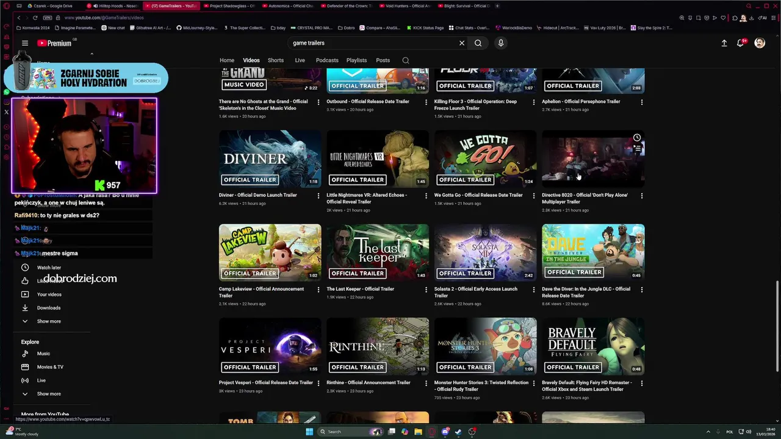
Task: Open options for Project Vesperi trailer
Action: 319,384
